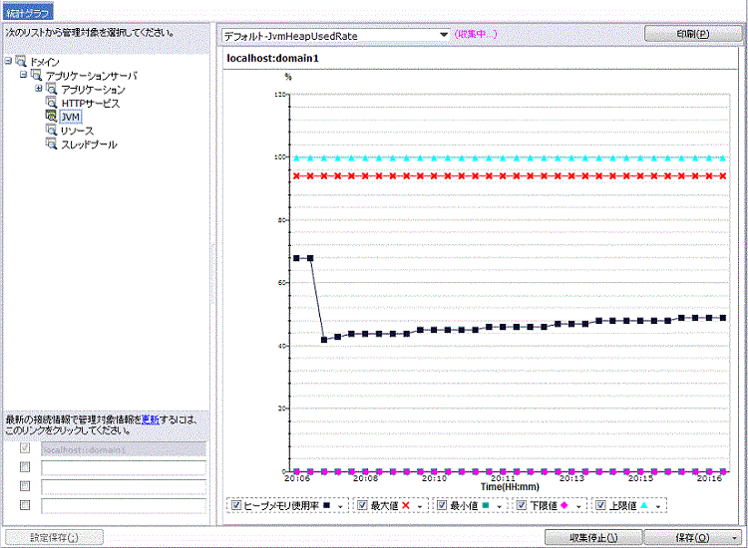Image resolution: width=748 pixels, height=548 pixels.
Task: Collapse the ドメイン tree node
Action: coord(9,62)
